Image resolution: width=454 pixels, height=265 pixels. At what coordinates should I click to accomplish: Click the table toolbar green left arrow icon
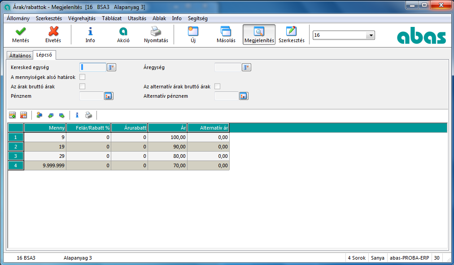[x=51, y=115]
